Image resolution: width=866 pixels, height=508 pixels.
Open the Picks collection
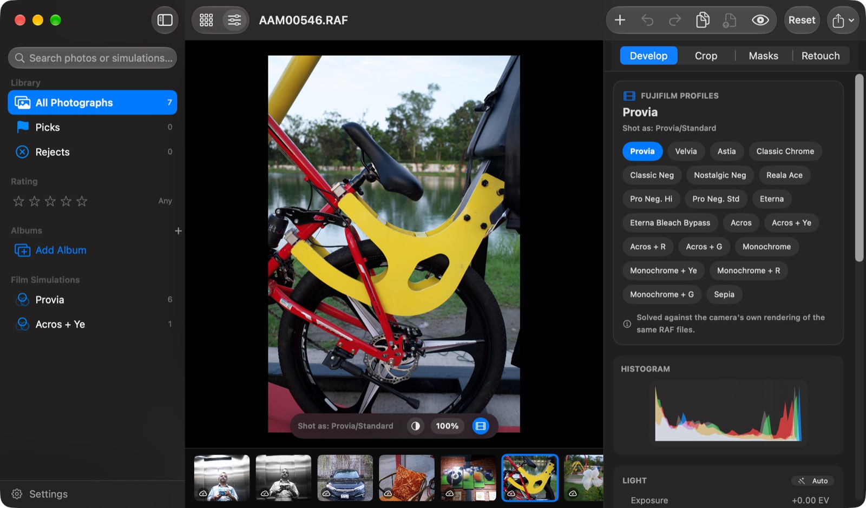93,127
